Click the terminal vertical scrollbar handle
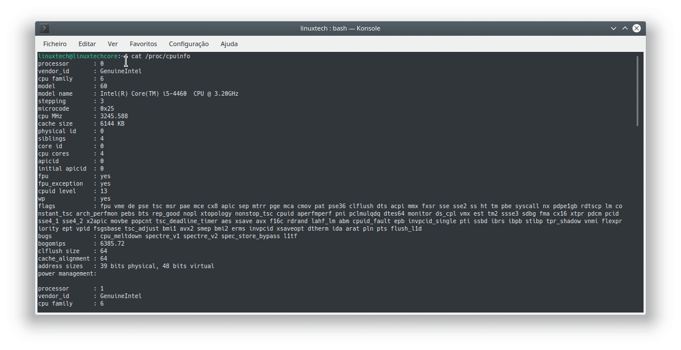Viewport: 681px width, 350px height. tap(638, 91)
